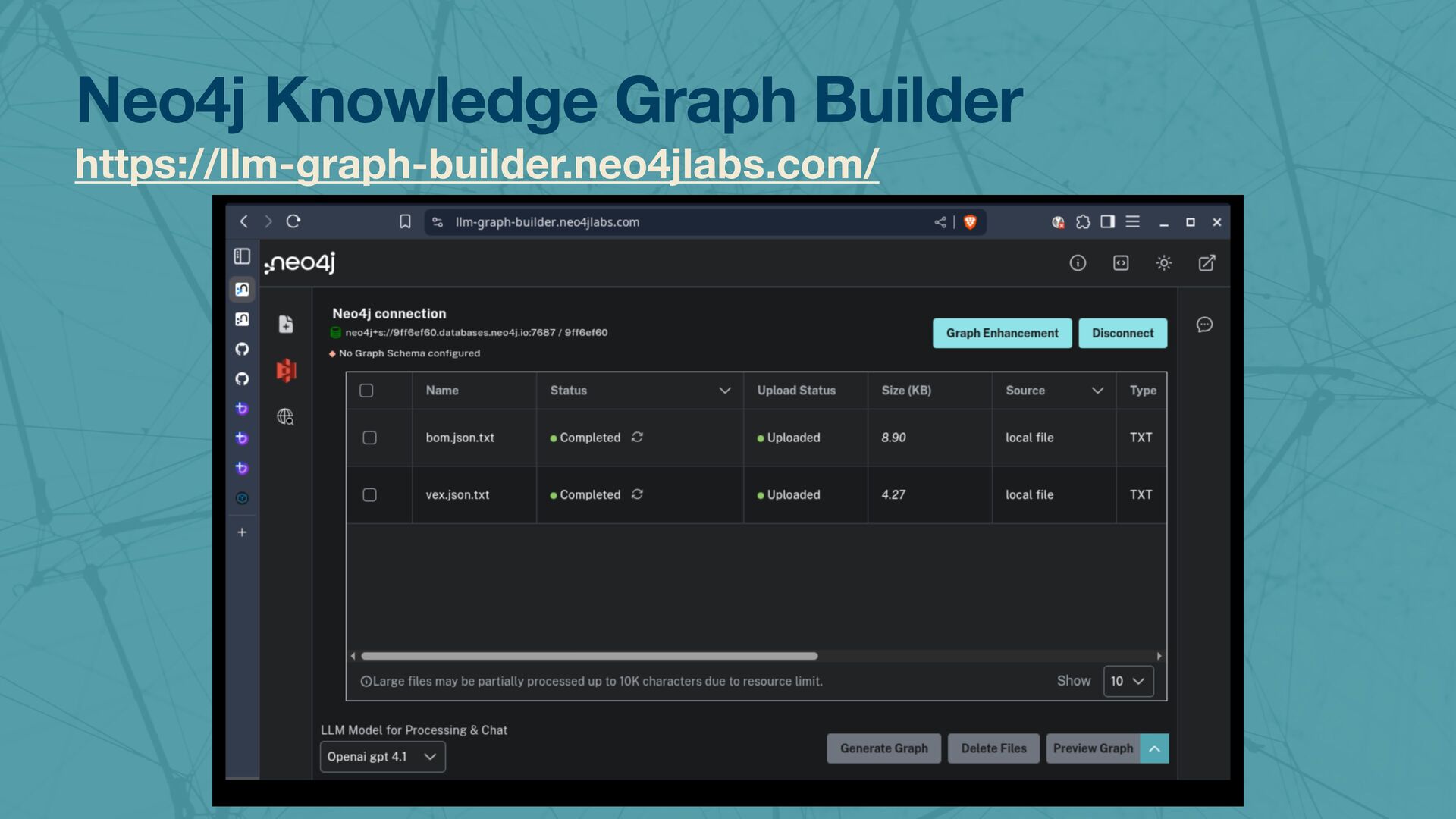1456x819 pixels.
Task: Toggle light theme sun icon
Action: point(1163,263)
